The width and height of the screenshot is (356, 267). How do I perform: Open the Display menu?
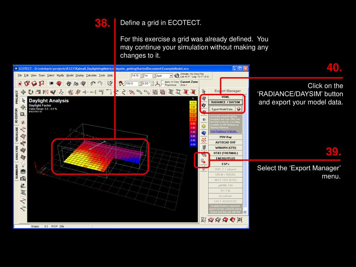click(x=80, y=75)
